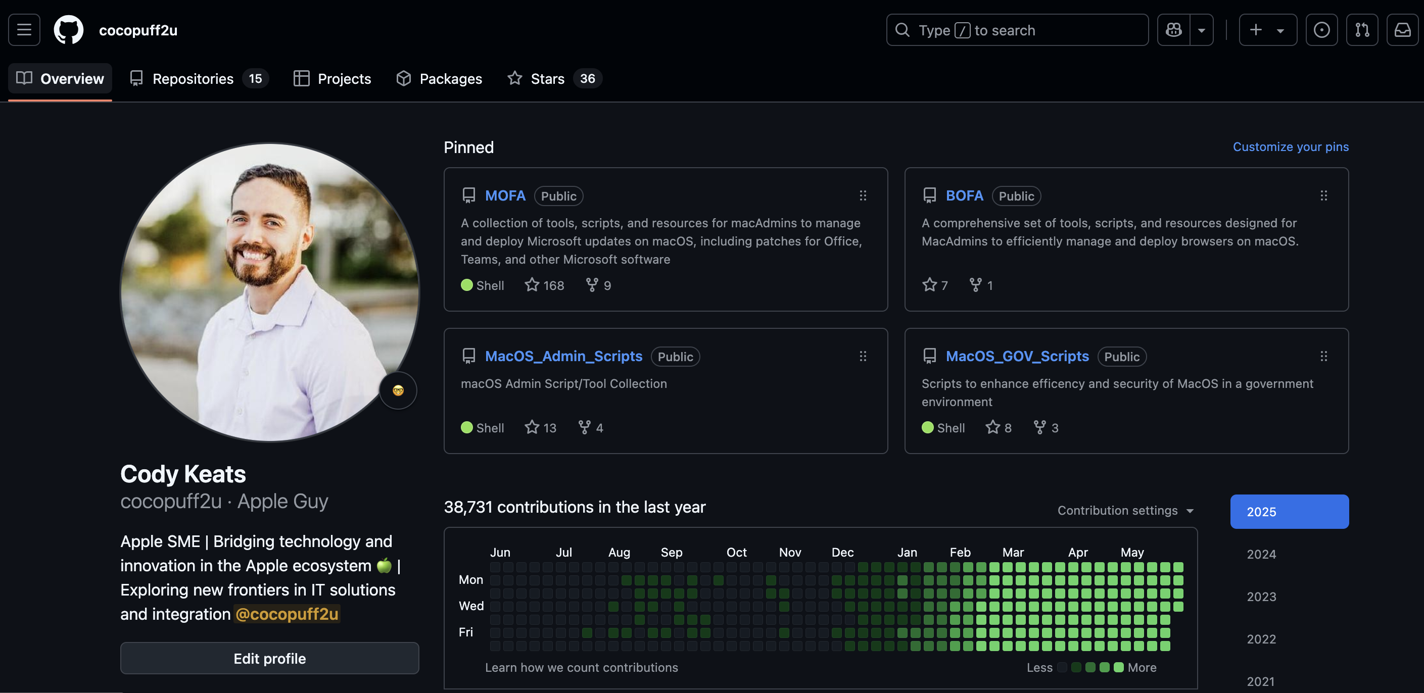Click the cocopuff2u username in header
This screenshot has height=693, width=1424.
[x=138, y=30]
